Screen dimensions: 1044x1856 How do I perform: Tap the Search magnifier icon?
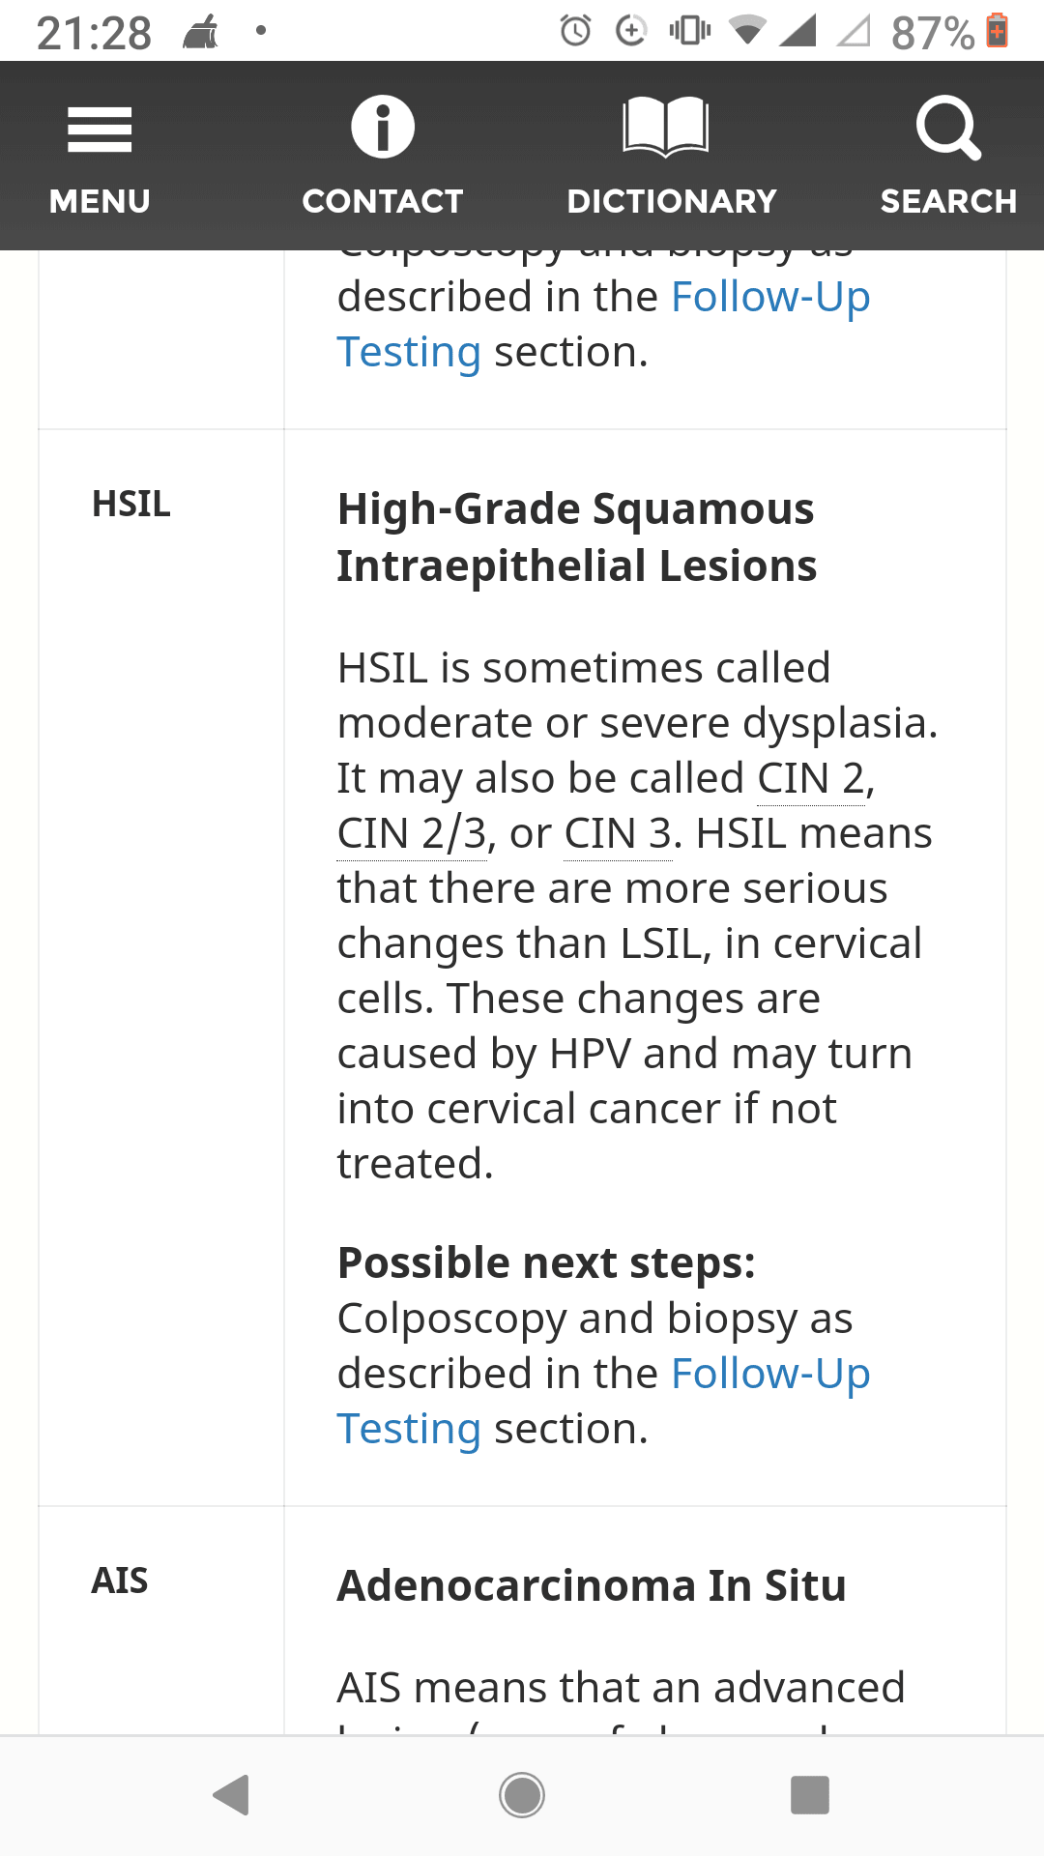948,127
